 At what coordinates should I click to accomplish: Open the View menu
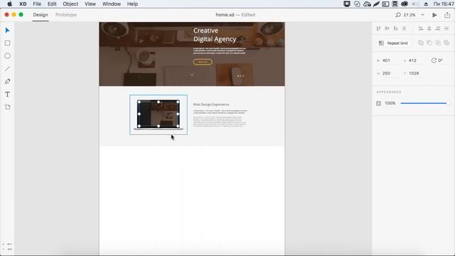(90, 4)
